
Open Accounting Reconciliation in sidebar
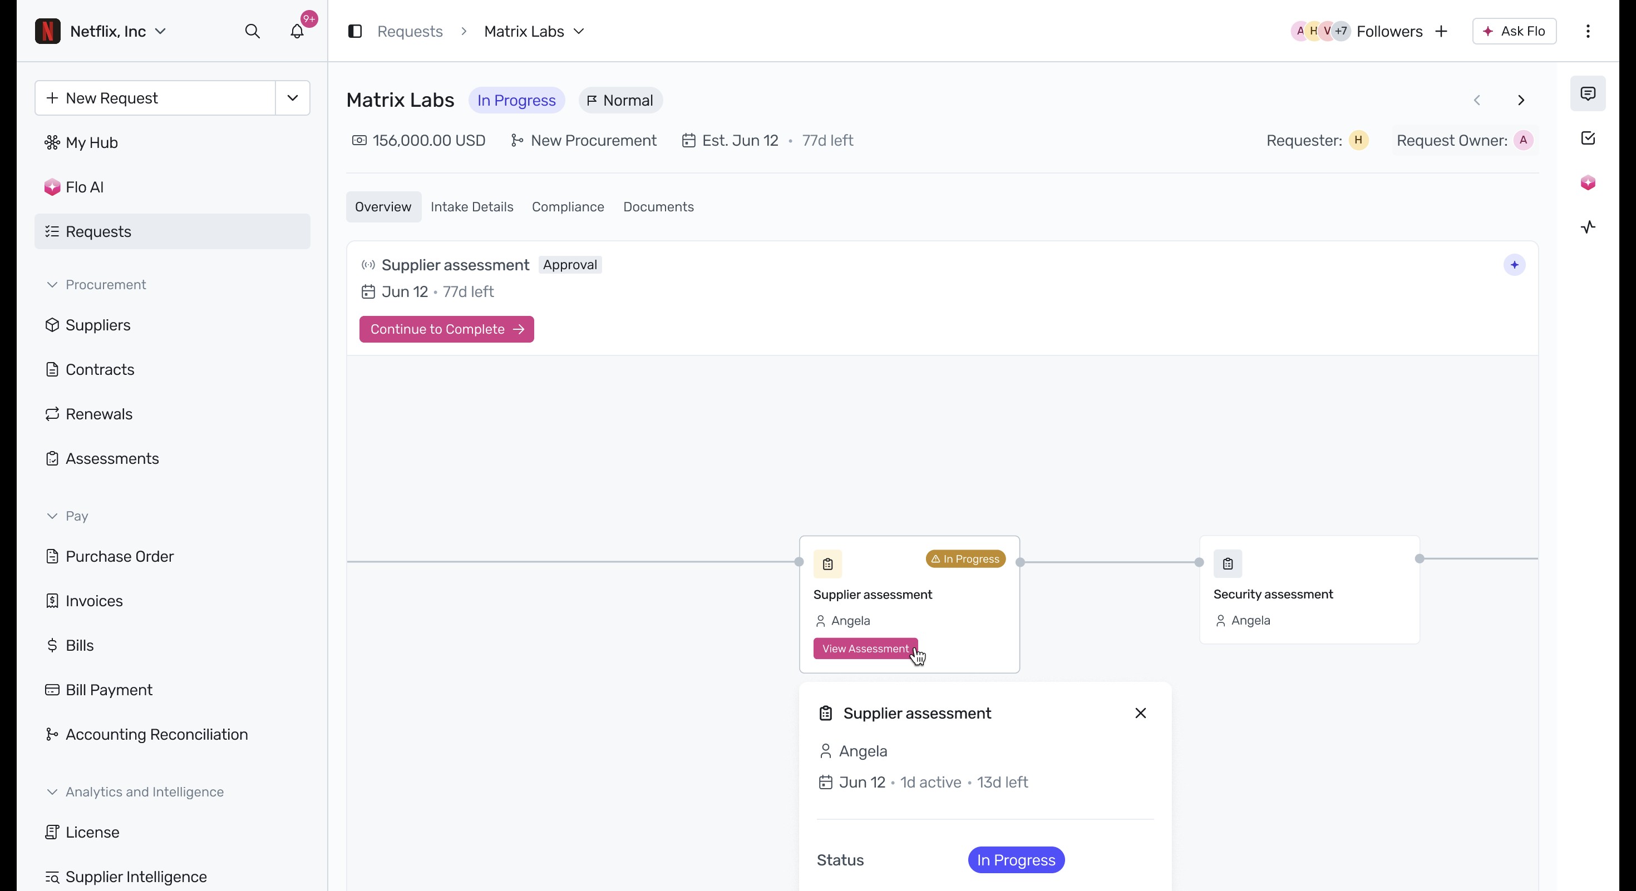click(172, 734)
